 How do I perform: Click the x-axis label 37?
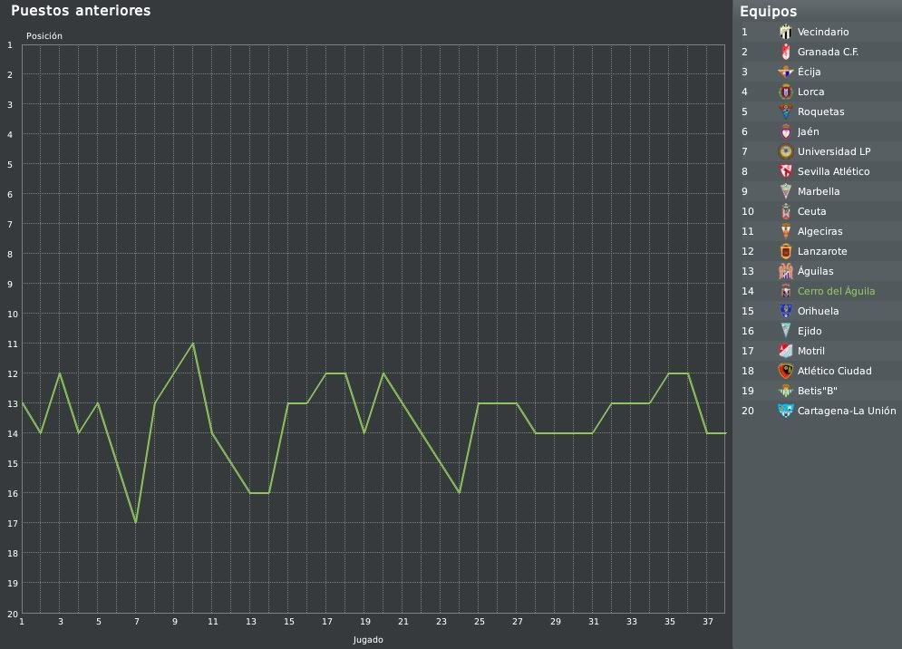pyautogui.click(x=708, y=622)
